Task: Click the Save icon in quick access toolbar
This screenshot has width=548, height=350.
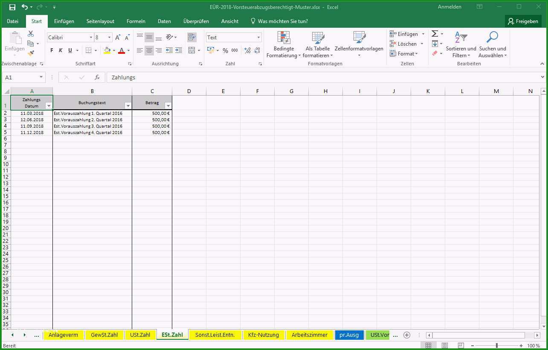Action: [x=12, y=7]
